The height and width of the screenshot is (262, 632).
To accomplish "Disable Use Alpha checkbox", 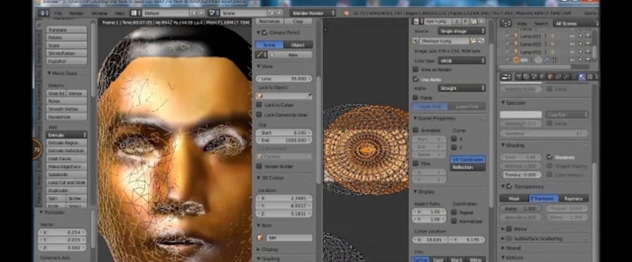I will 415,79.
